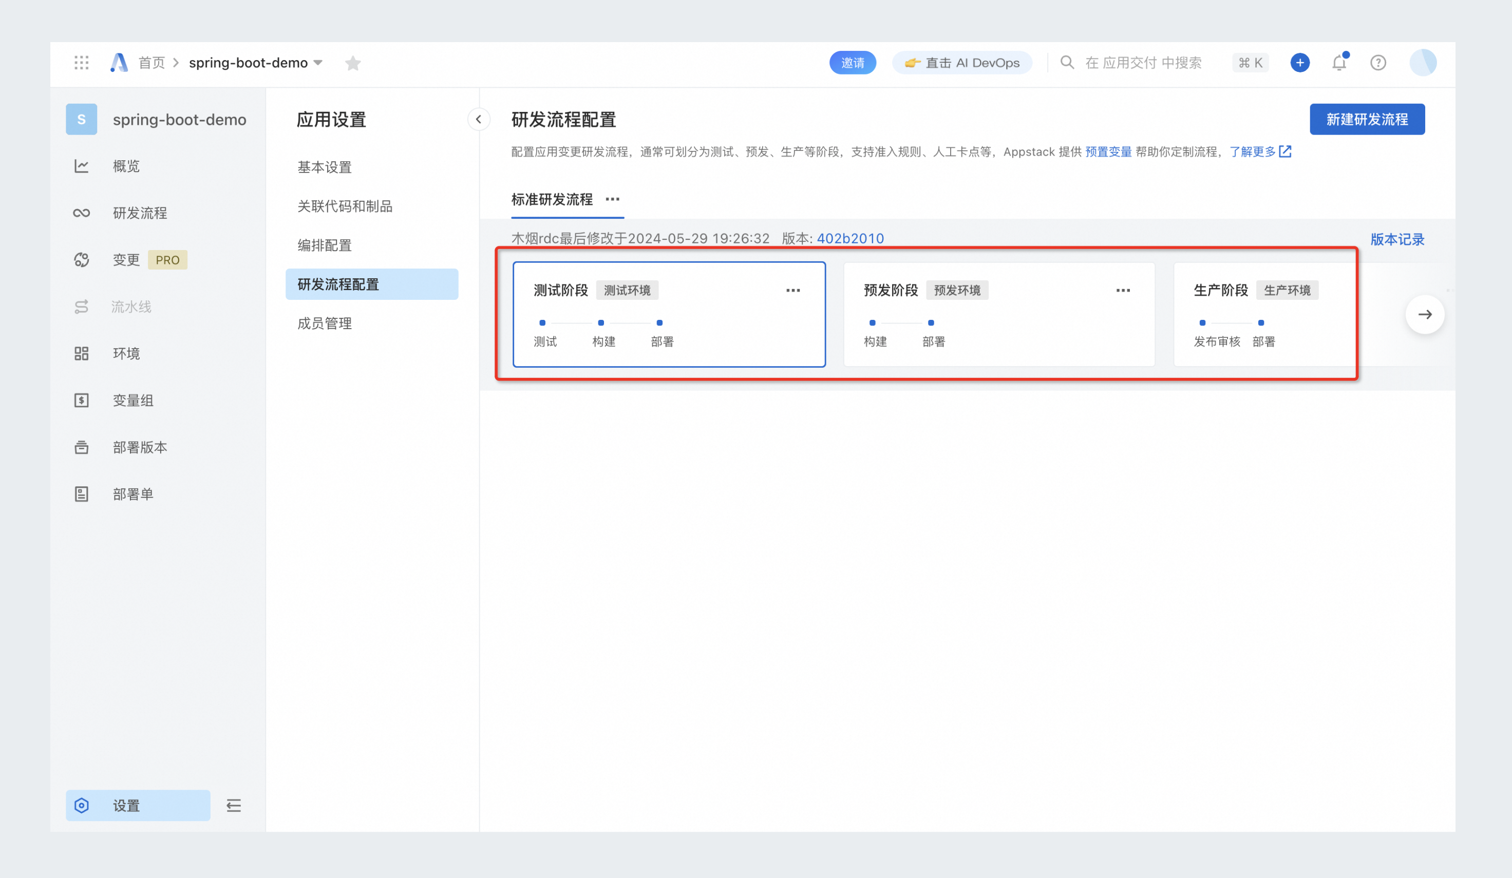Click the blue plus create icon
The height and width of the screenshot is (878, 1512).
click(1299, 62)
